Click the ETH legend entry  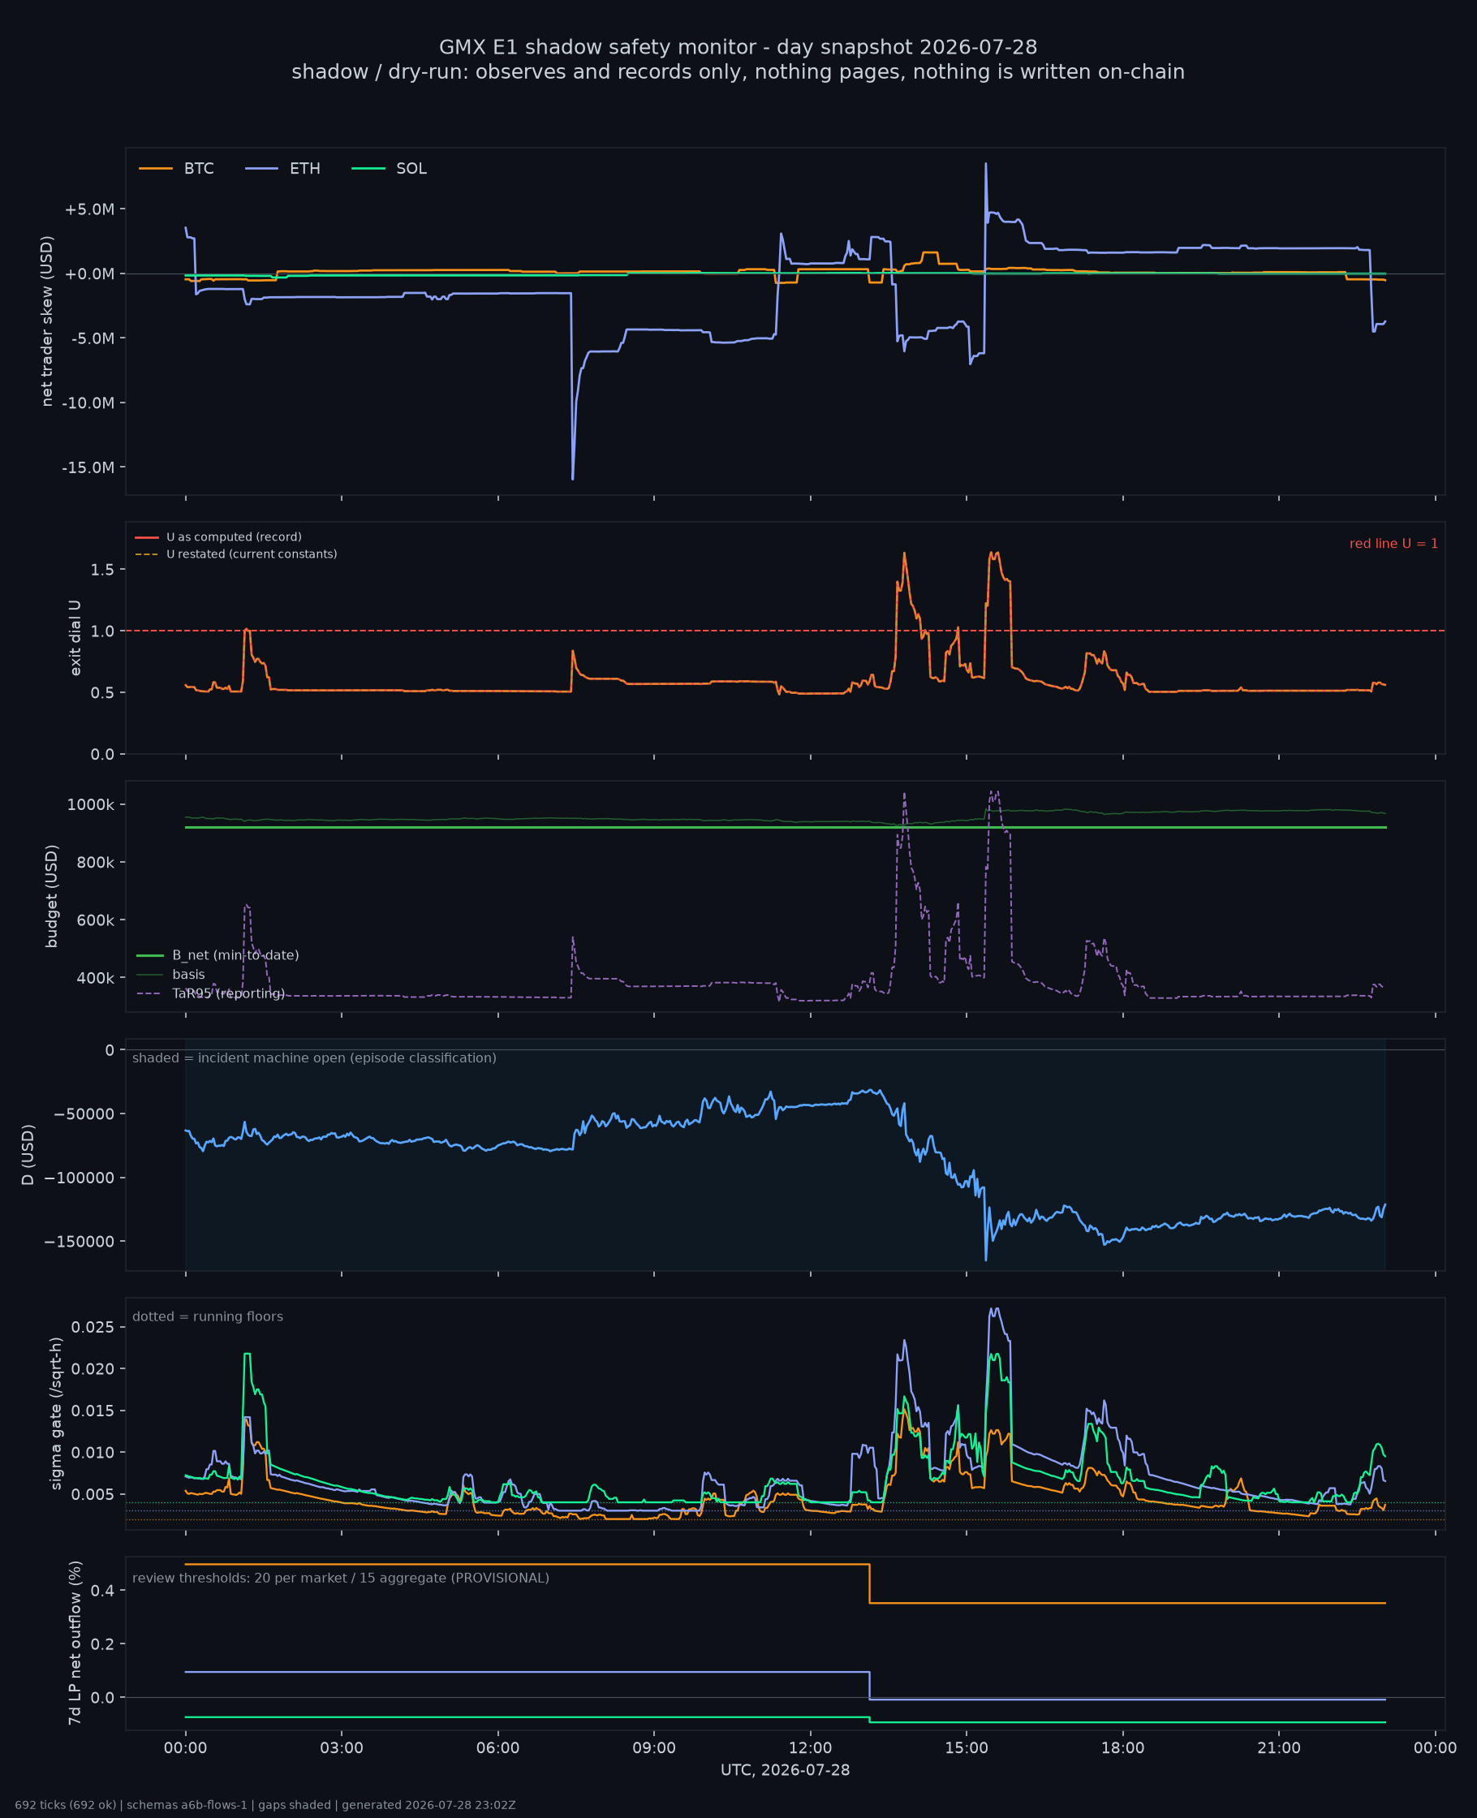point(283,170)
